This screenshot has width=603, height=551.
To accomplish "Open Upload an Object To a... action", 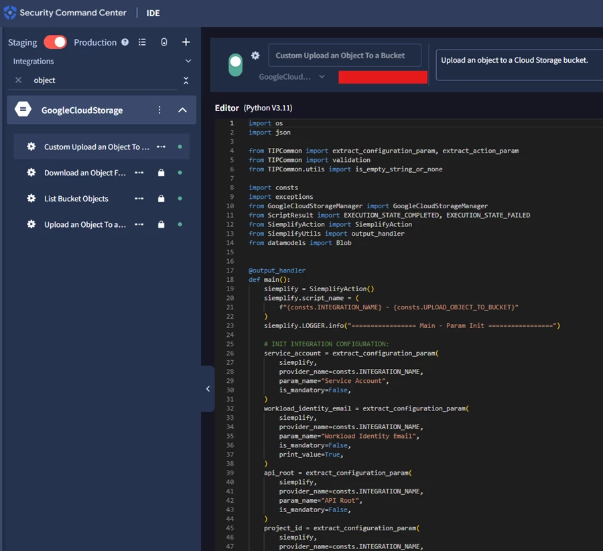I will (85, 224).
